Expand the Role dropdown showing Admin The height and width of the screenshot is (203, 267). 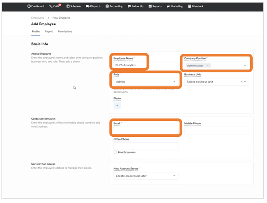[x=145, y=82]
